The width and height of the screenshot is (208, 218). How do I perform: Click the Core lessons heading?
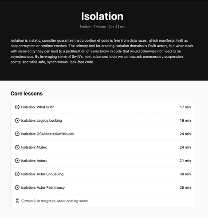(x=27, y=94)
